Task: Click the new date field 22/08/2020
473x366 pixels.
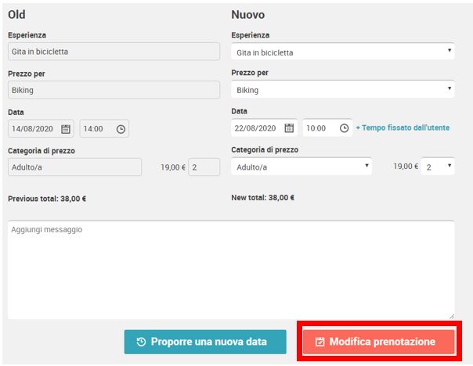Action: tap(264, 128)
